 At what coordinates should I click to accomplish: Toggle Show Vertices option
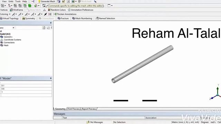point(4,10)
